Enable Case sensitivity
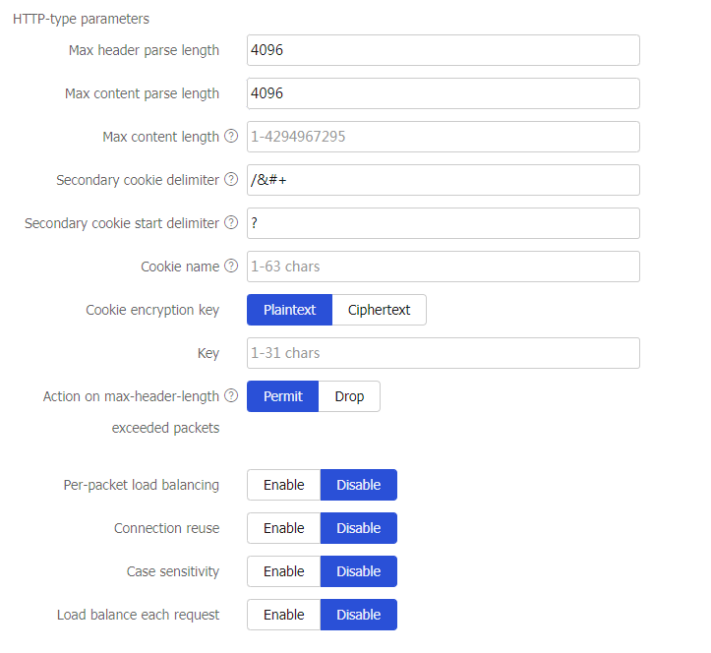The height and width of the screenshot is (653, 711). [x=283, y=571]
